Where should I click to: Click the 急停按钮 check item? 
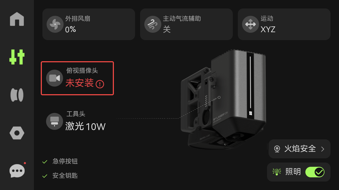pos(60,161)
